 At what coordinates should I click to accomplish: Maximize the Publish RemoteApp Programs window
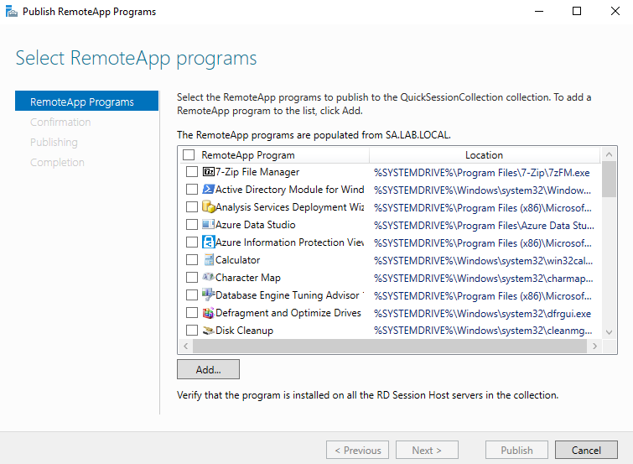coord(577,11)
